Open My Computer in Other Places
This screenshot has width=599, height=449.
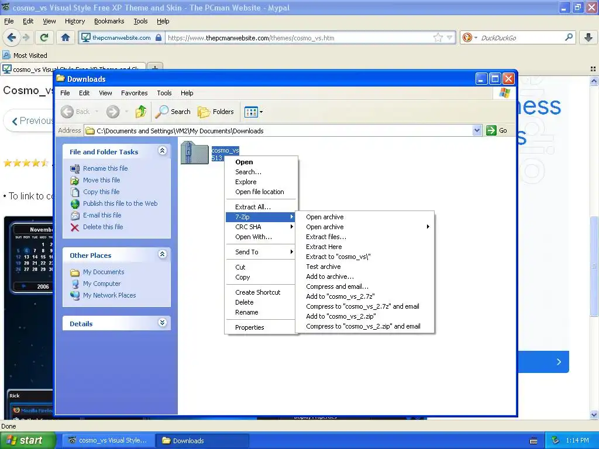point(102,284)
